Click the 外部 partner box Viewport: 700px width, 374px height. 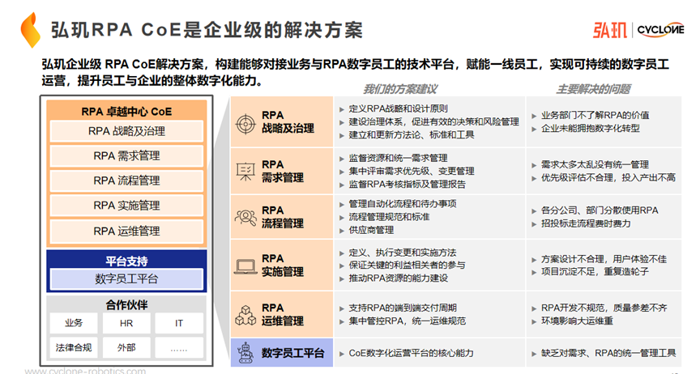(x=126, y=347)
